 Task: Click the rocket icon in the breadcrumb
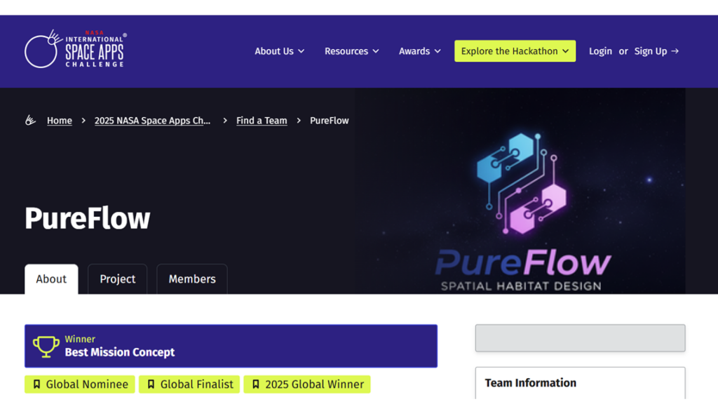click(30, 121)
